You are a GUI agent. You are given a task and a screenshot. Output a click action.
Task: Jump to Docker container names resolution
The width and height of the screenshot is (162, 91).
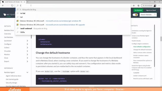tap(141, 57)
